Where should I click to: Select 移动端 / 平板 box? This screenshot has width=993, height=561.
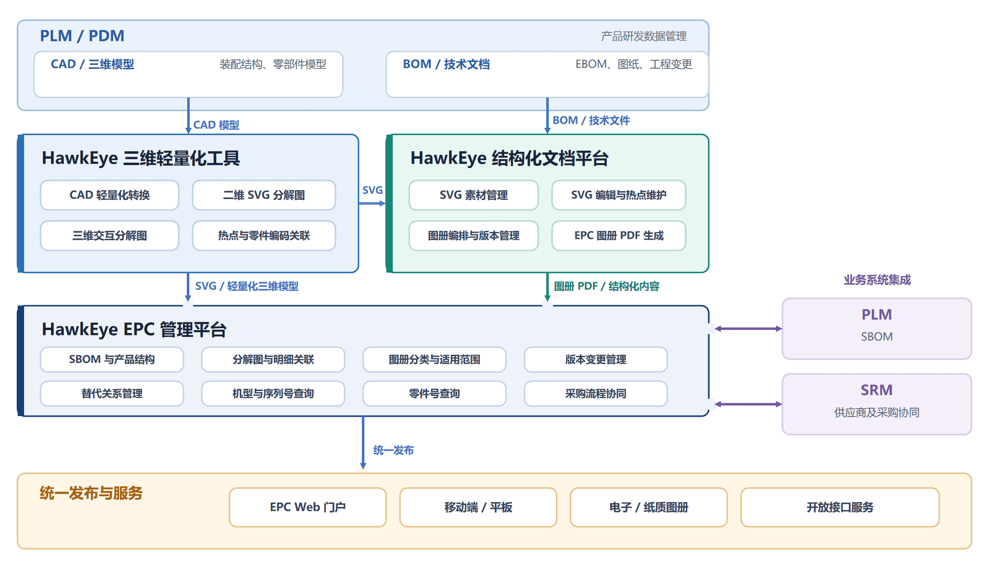[478, 507]
